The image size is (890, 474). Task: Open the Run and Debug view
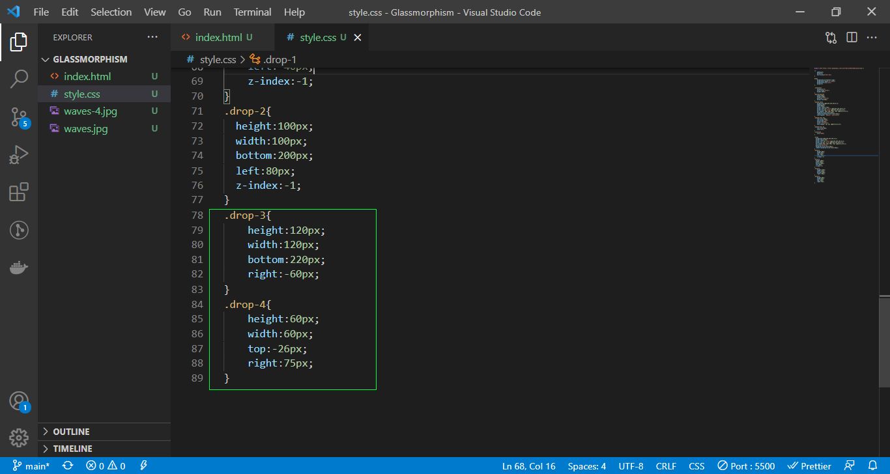click(19, 155)
